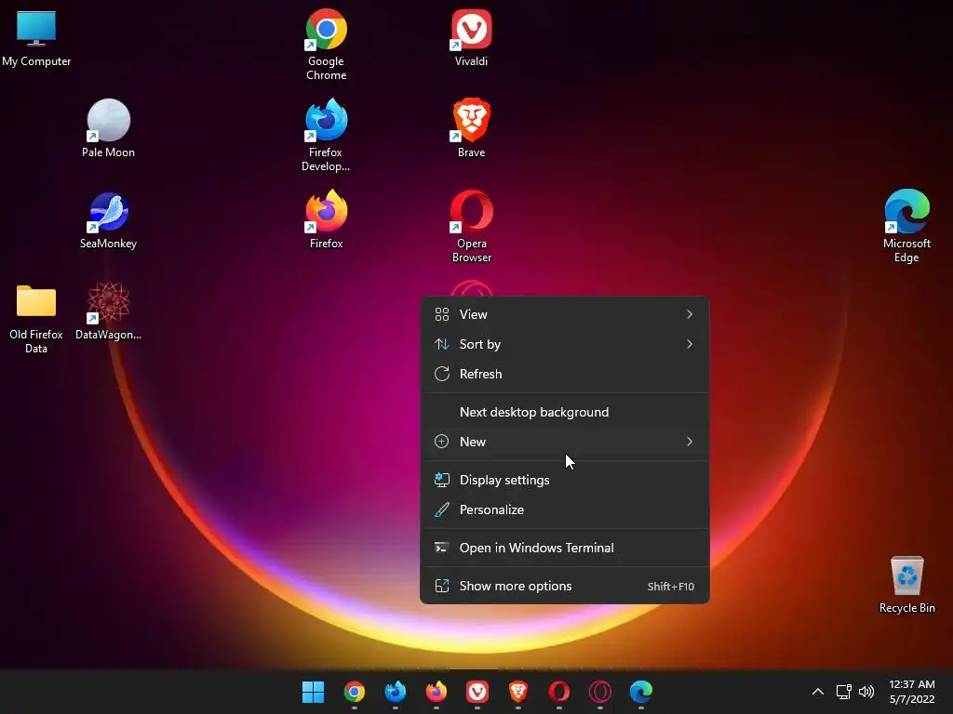
Task: Select the DataWagon desktop shortcut
Action: [x=108, y=311]
